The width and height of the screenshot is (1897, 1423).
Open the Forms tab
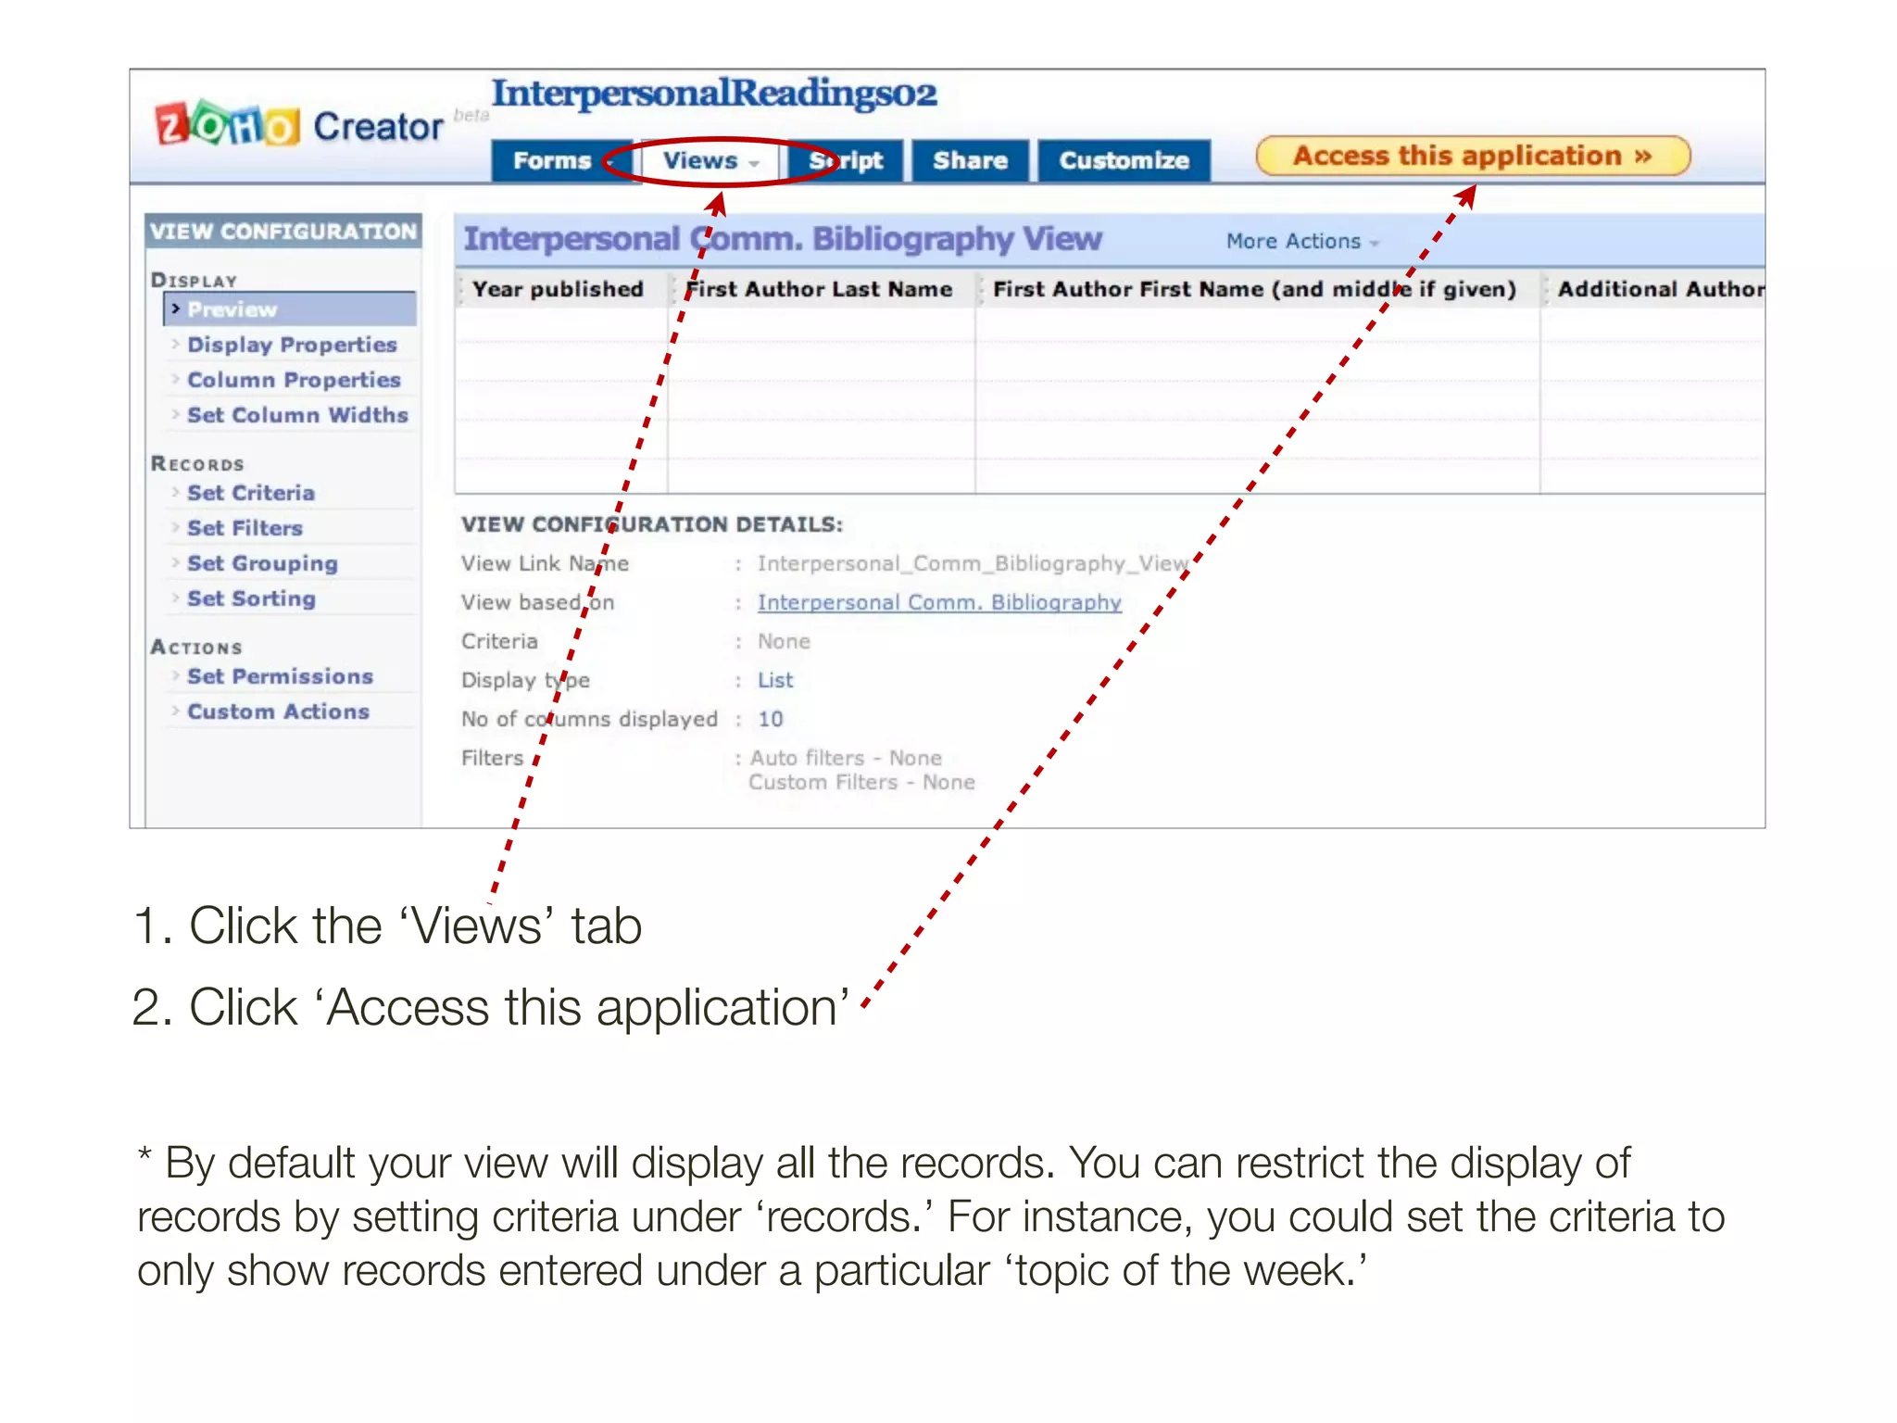[560, 161]
